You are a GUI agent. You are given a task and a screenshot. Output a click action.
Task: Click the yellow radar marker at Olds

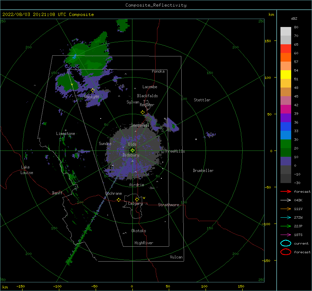[x=132, y=151]
